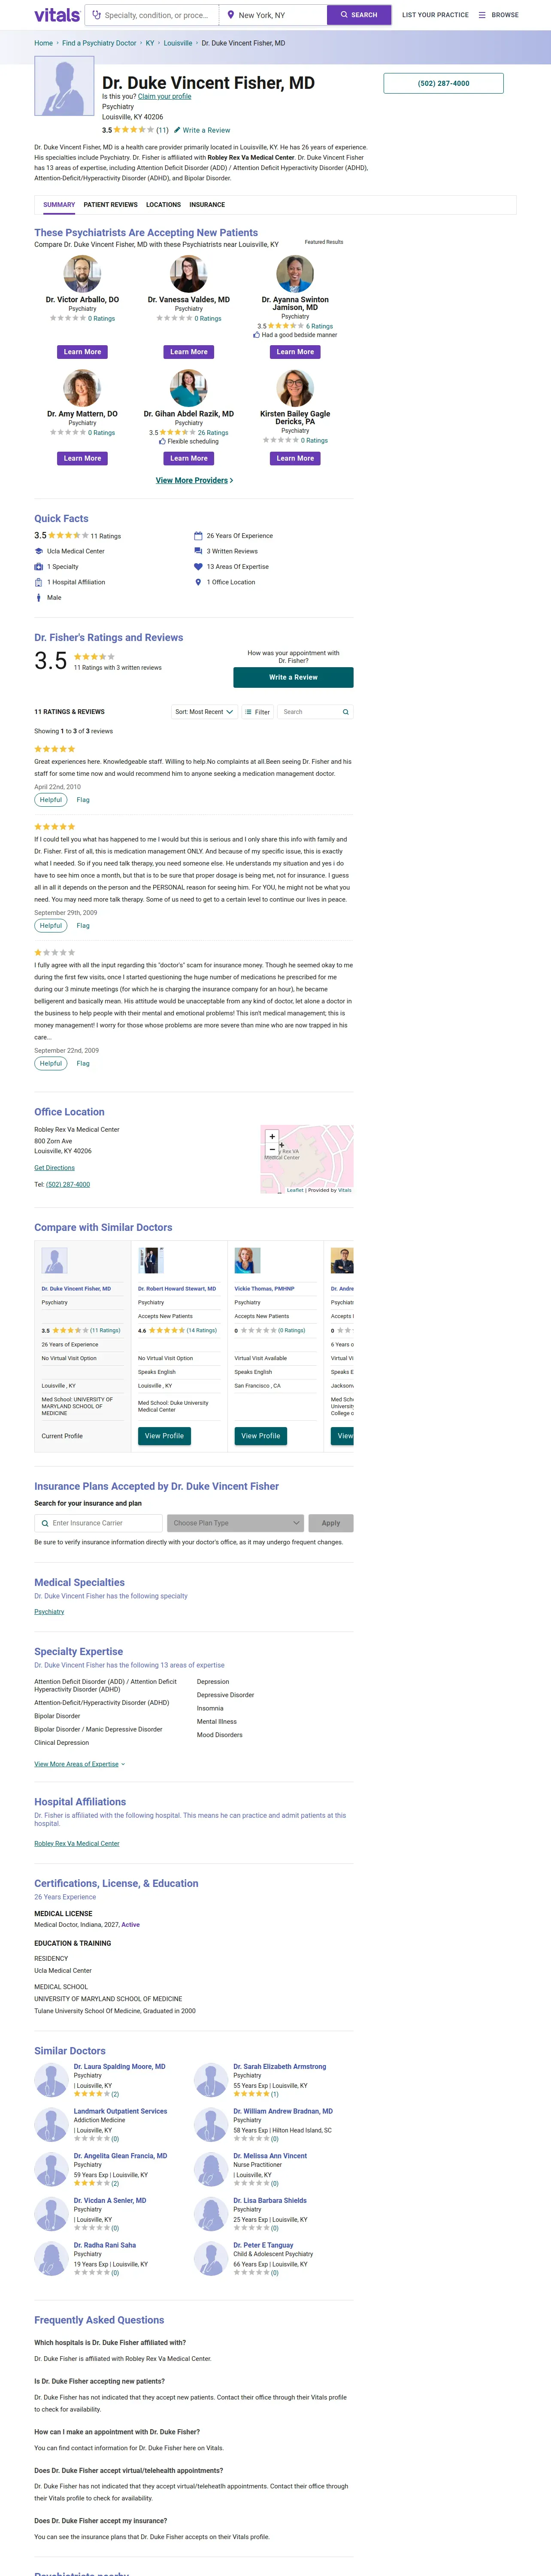Click Dr. Ayanna Swinton Jamison's photo
The image size is (551, 2576).
tap(295, 274)
